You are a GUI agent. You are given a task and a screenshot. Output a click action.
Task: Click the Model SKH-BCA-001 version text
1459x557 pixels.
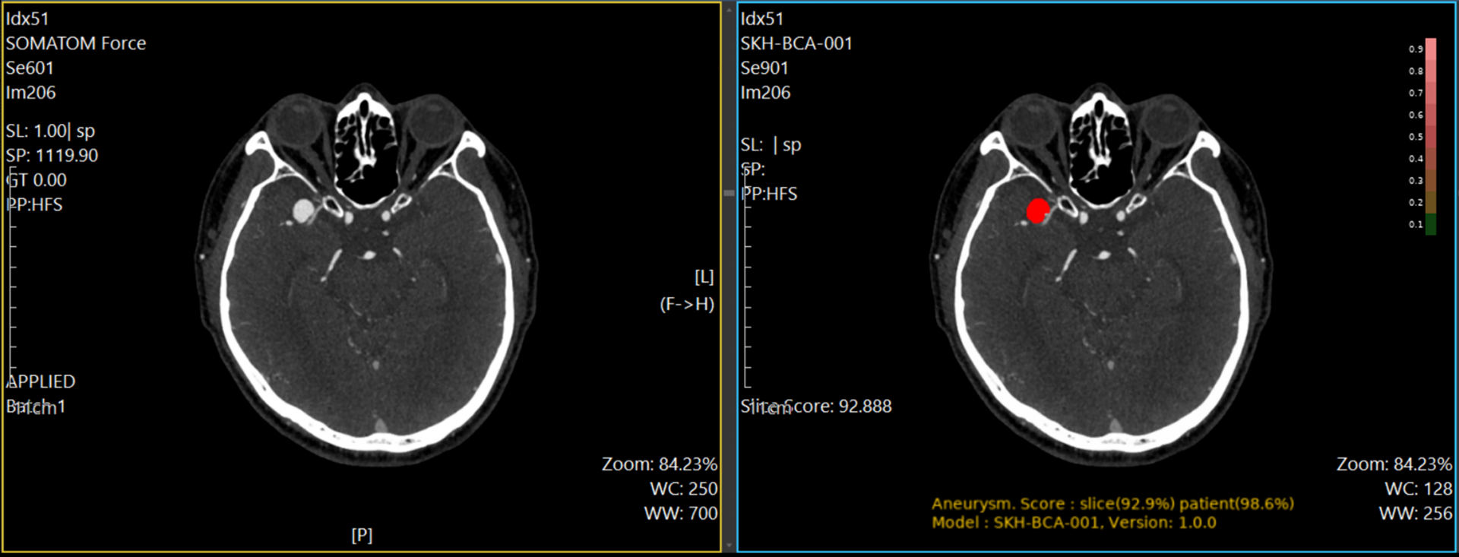(1073, 523)
